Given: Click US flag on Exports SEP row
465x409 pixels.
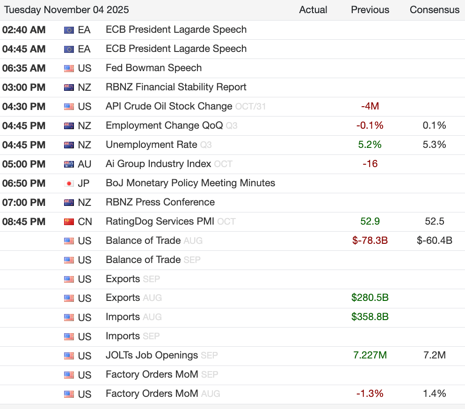Looking at the screenshot, I should coord(69,279).
